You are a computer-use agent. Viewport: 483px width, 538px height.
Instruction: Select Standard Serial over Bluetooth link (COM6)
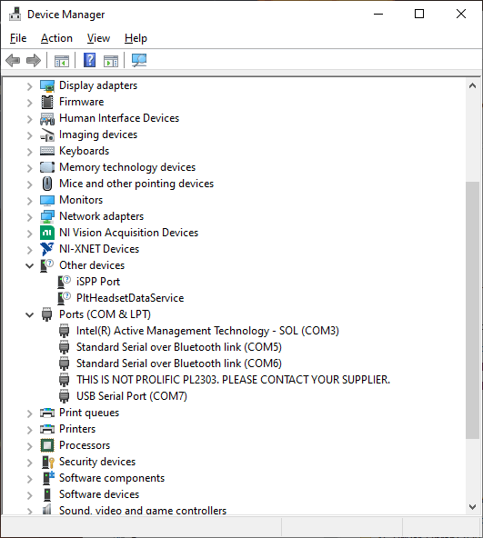click(x=179, y=364)
